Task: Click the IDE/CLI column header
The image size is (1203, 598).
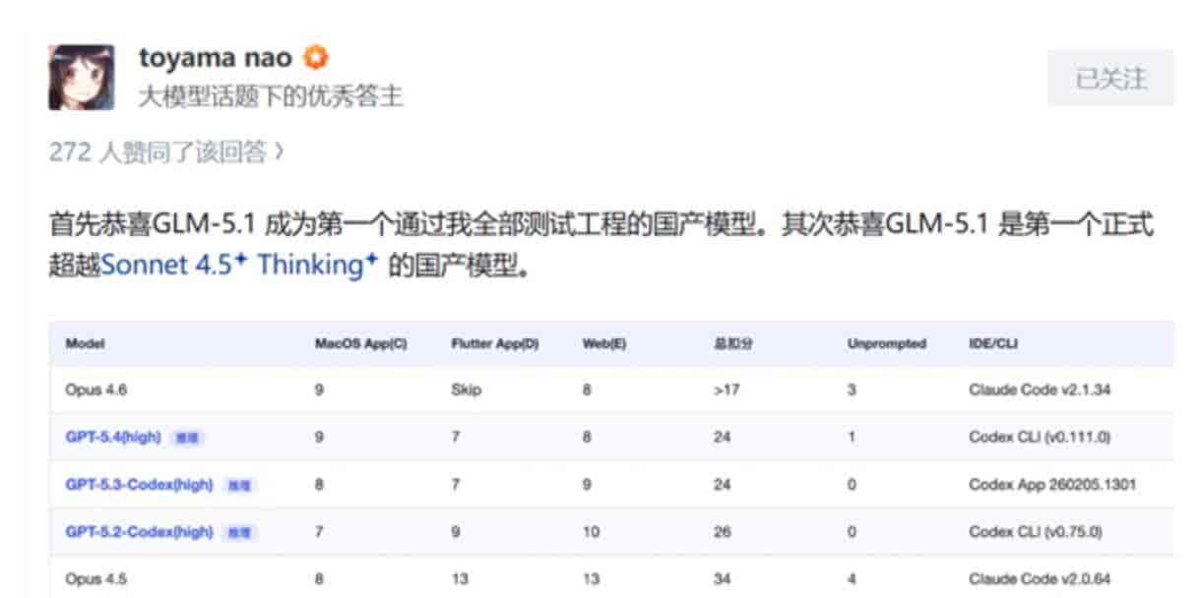Action: point(991,344)
